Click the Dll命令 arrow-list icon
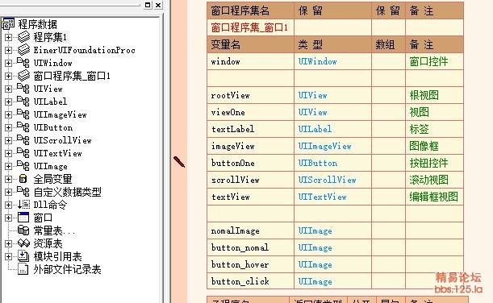493x303 pixels. point(23,205)
